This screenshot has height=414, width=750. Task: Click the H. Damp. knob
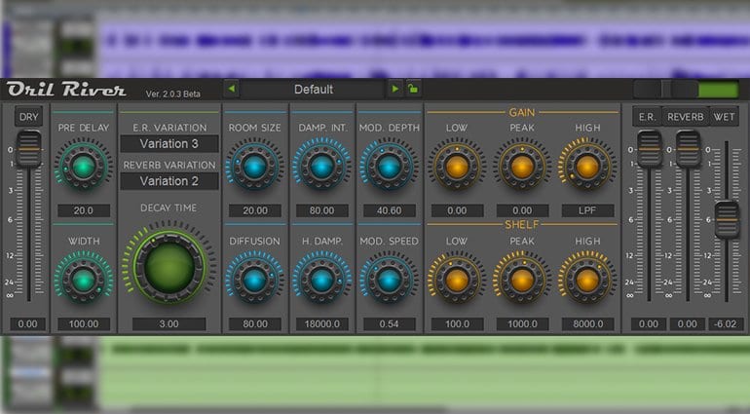[321, 280]
